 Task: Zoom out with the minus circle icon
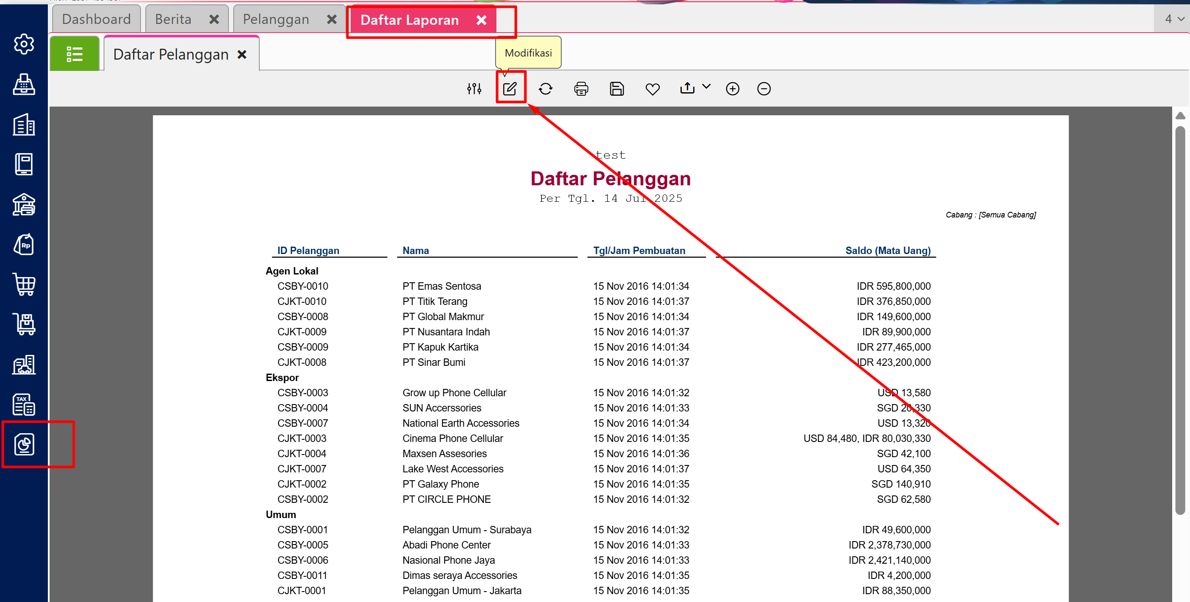click(x=764, y=89)
